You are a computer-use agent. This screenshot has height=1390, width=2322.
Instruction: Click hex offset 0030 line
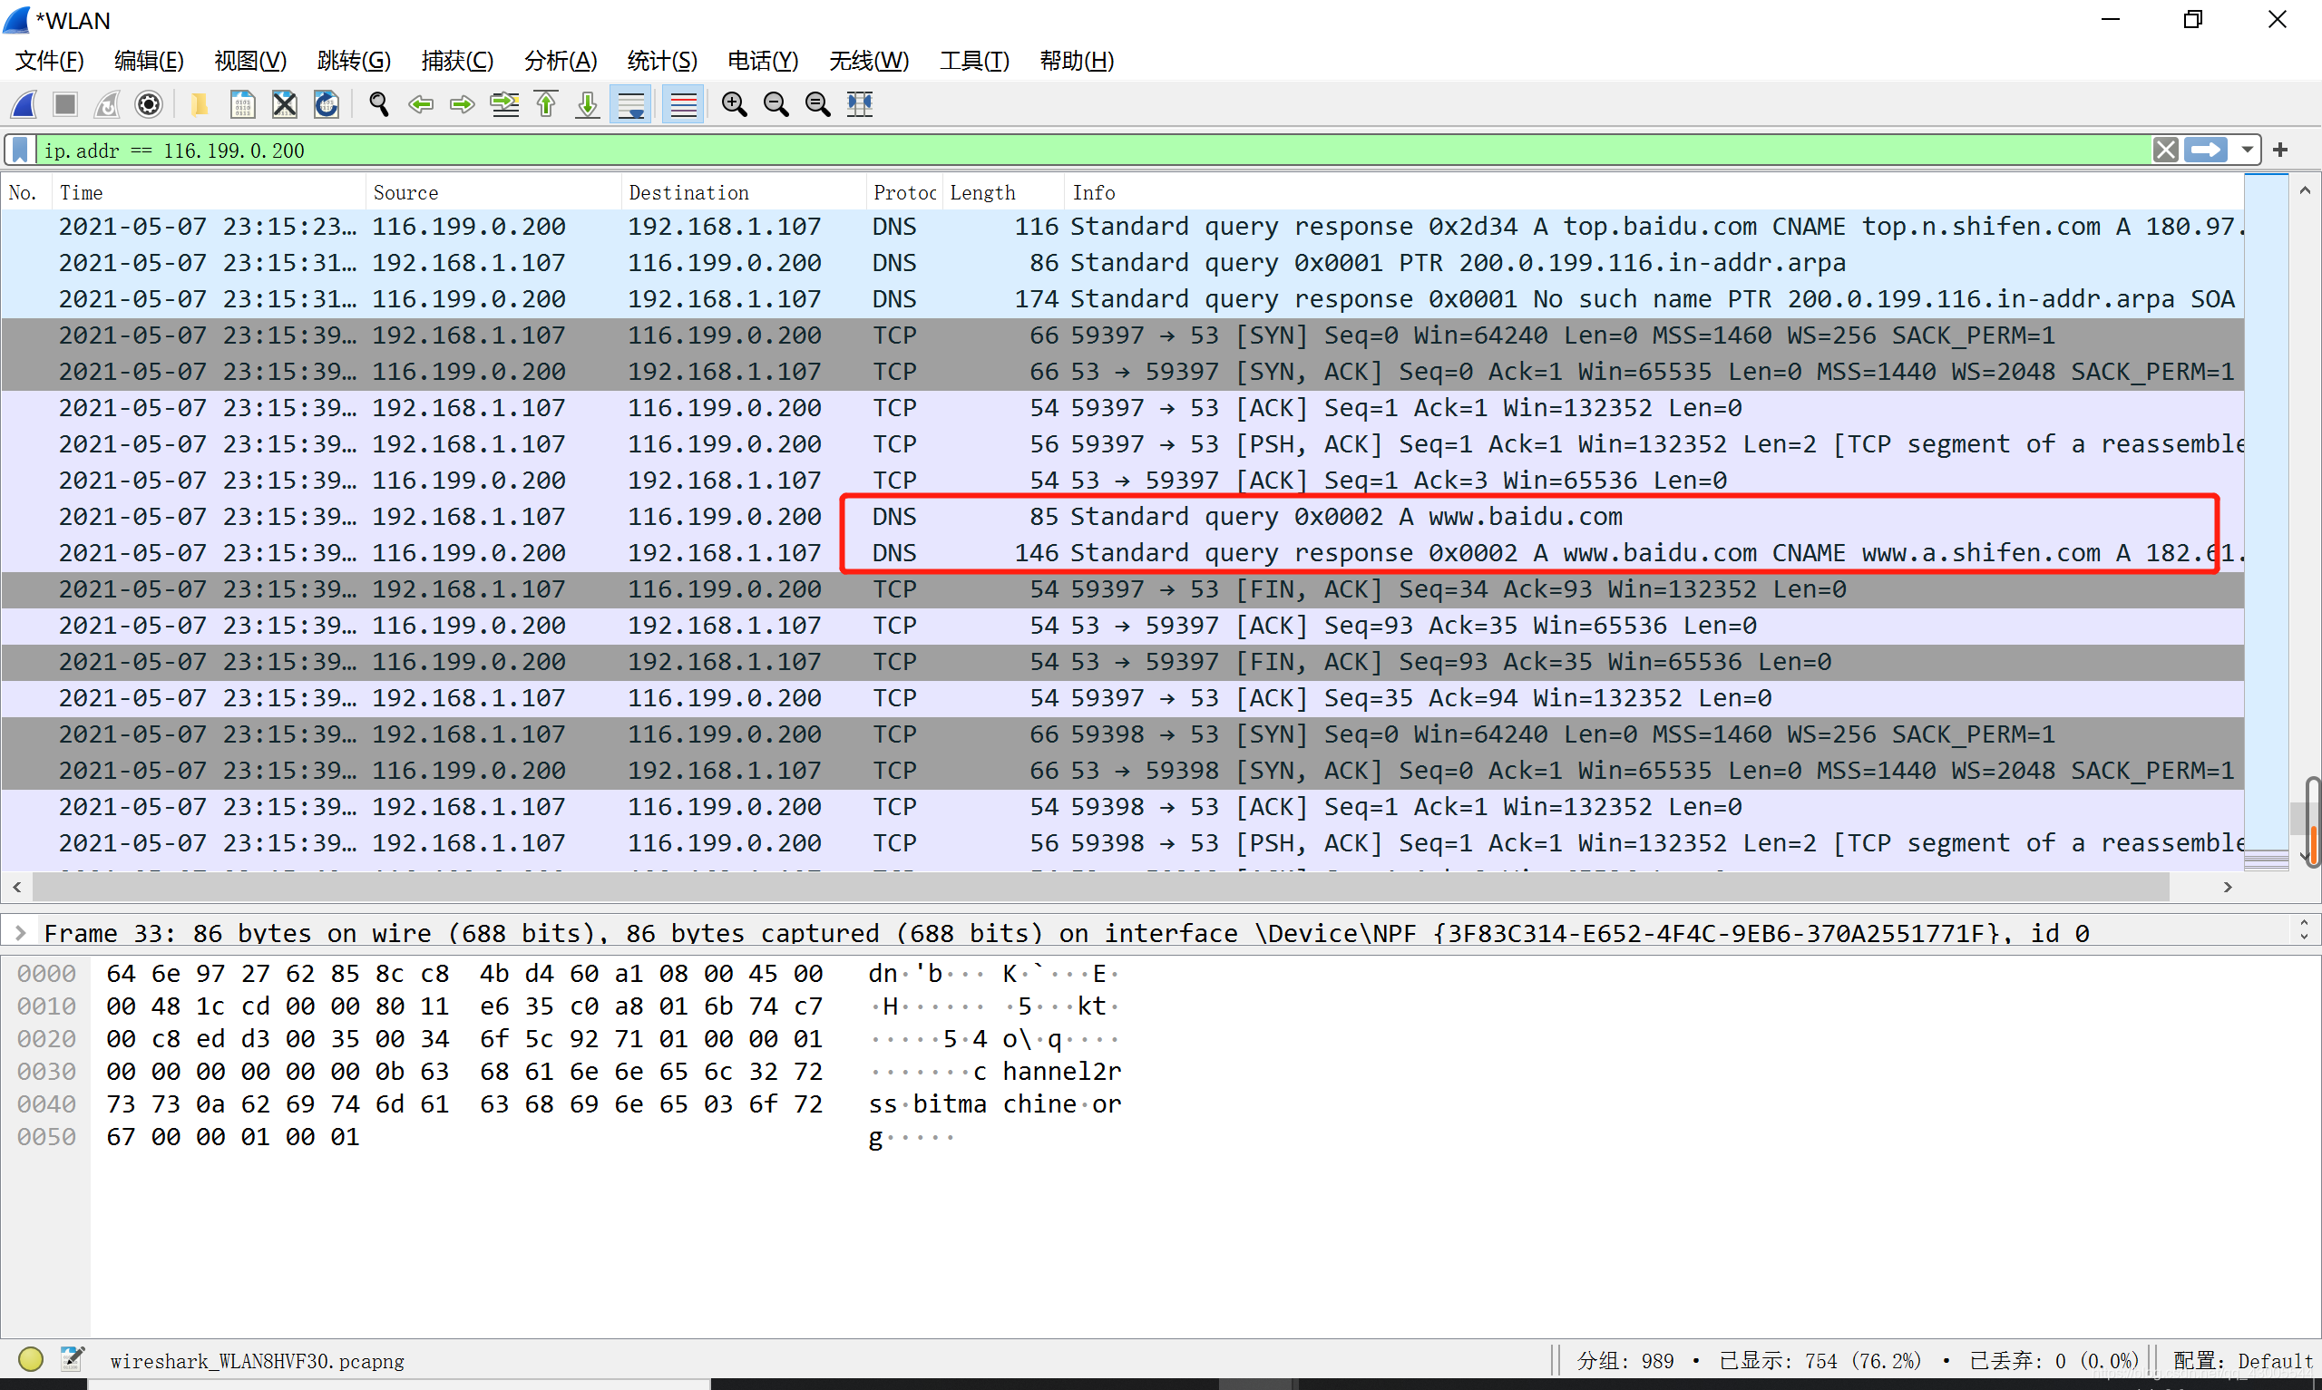[x=47, y=1072]
